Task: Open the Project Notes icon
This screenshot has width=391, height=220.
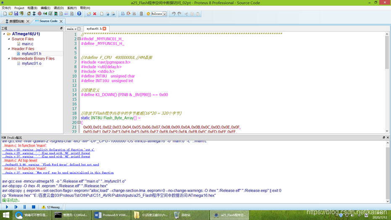Action: [x=72, y=14]
